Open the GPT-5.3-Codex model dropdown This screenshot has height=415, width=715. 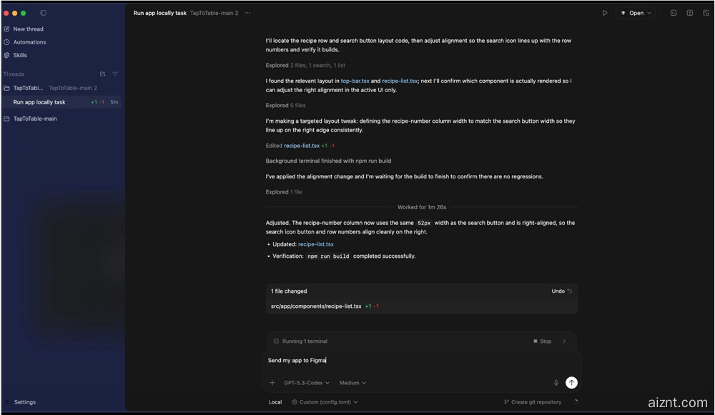[x=307, y=383]
